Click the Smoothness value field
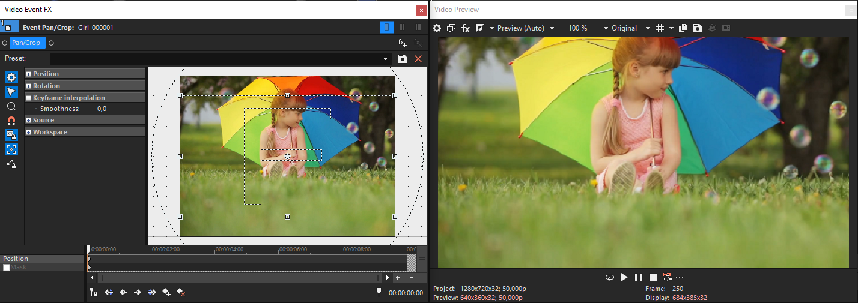Image resolution: width=858 pixels, height=303 pixels. [x=102, y=109]
